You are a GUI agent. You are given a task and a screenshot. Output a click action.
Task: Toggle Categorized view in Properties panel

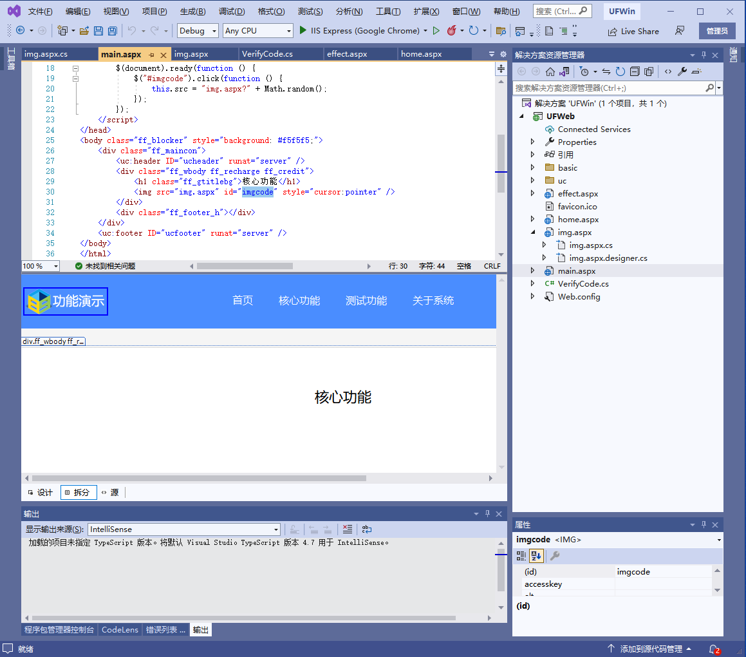(521, 556)
